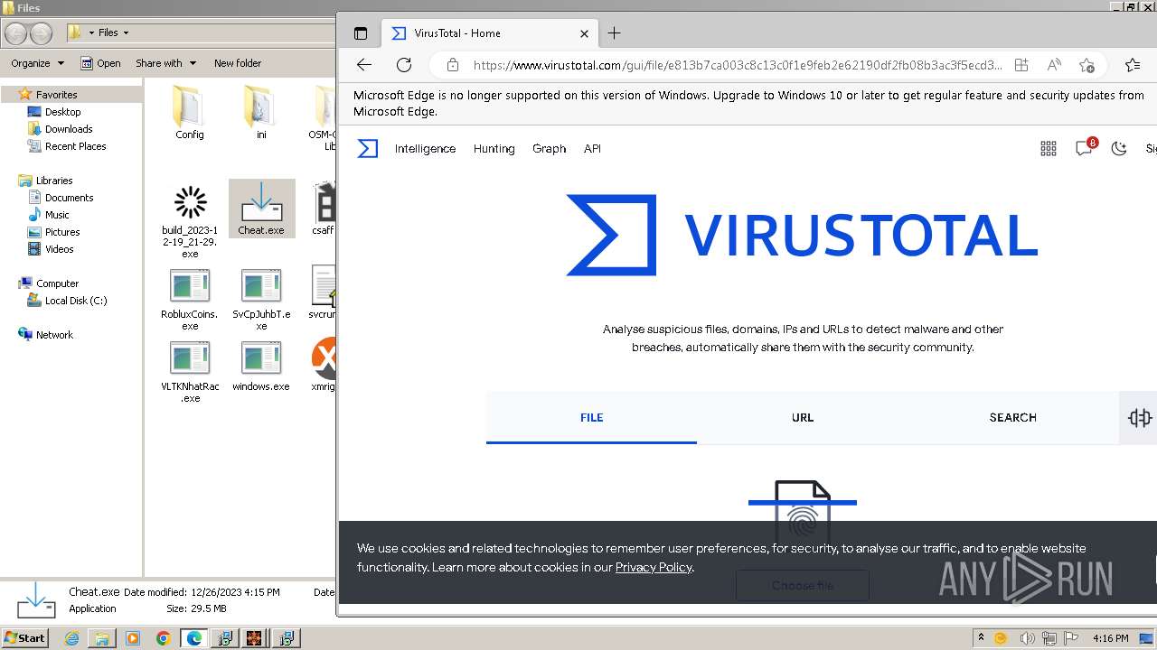Open Google Chrome from the taskbar
1157x650 pixels.
pos(163,638)
